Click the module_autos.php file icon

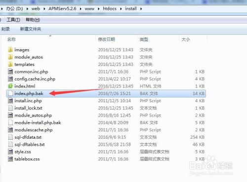coord(10,115)
